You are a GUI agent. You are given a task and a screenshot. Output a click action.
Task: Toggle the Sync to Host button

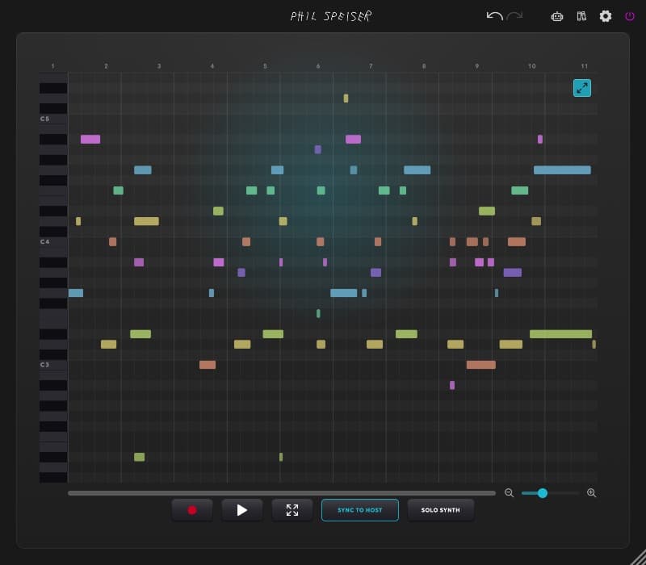360,510
